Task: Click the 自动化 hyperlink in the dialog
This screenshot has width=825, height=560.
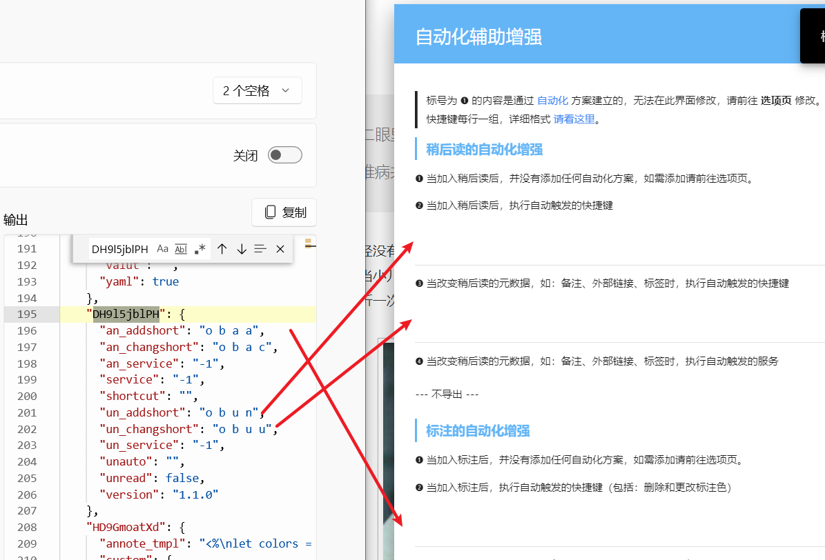Action: click(x=552, y=99)
